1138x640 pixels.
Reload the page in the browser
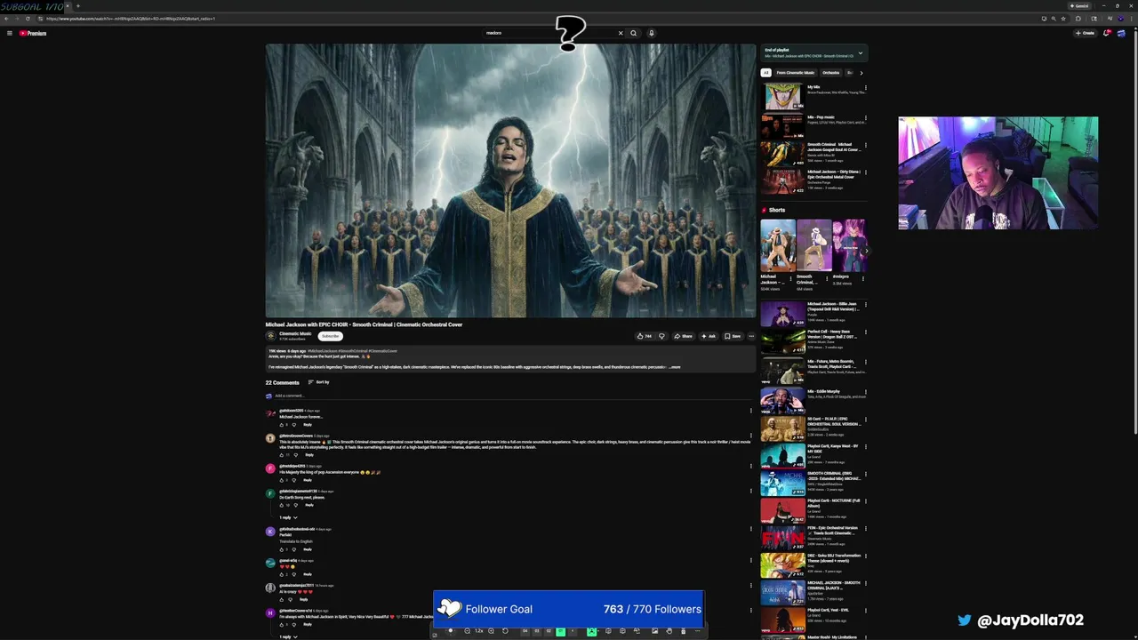(x=28, y=19)
